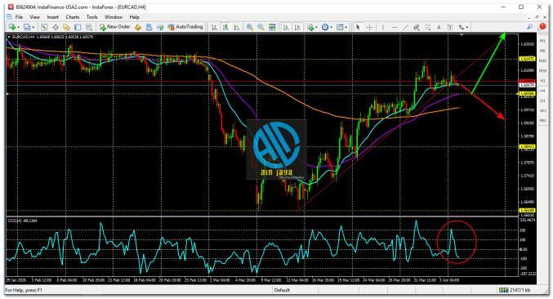Image resolution: width=553 pixels, height=299 pixels.
Task: Open the Charts menu
Action: click(73, 17)
